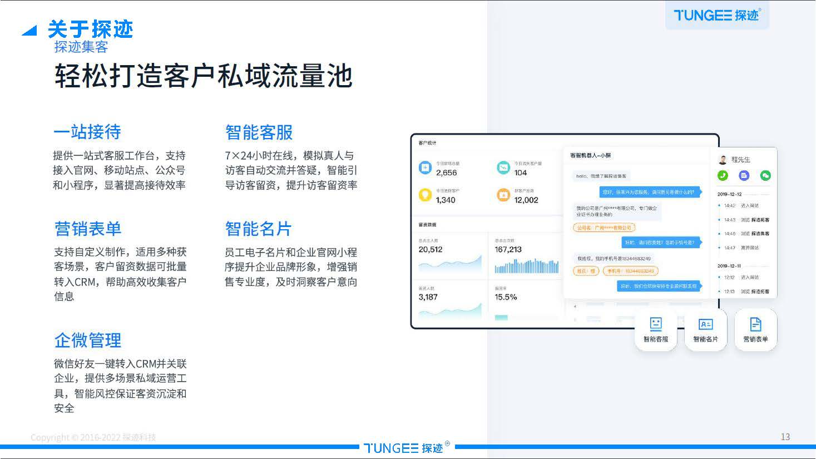
Task: Click the green phone icon under 程先生
Action: [x=723, y=175]
